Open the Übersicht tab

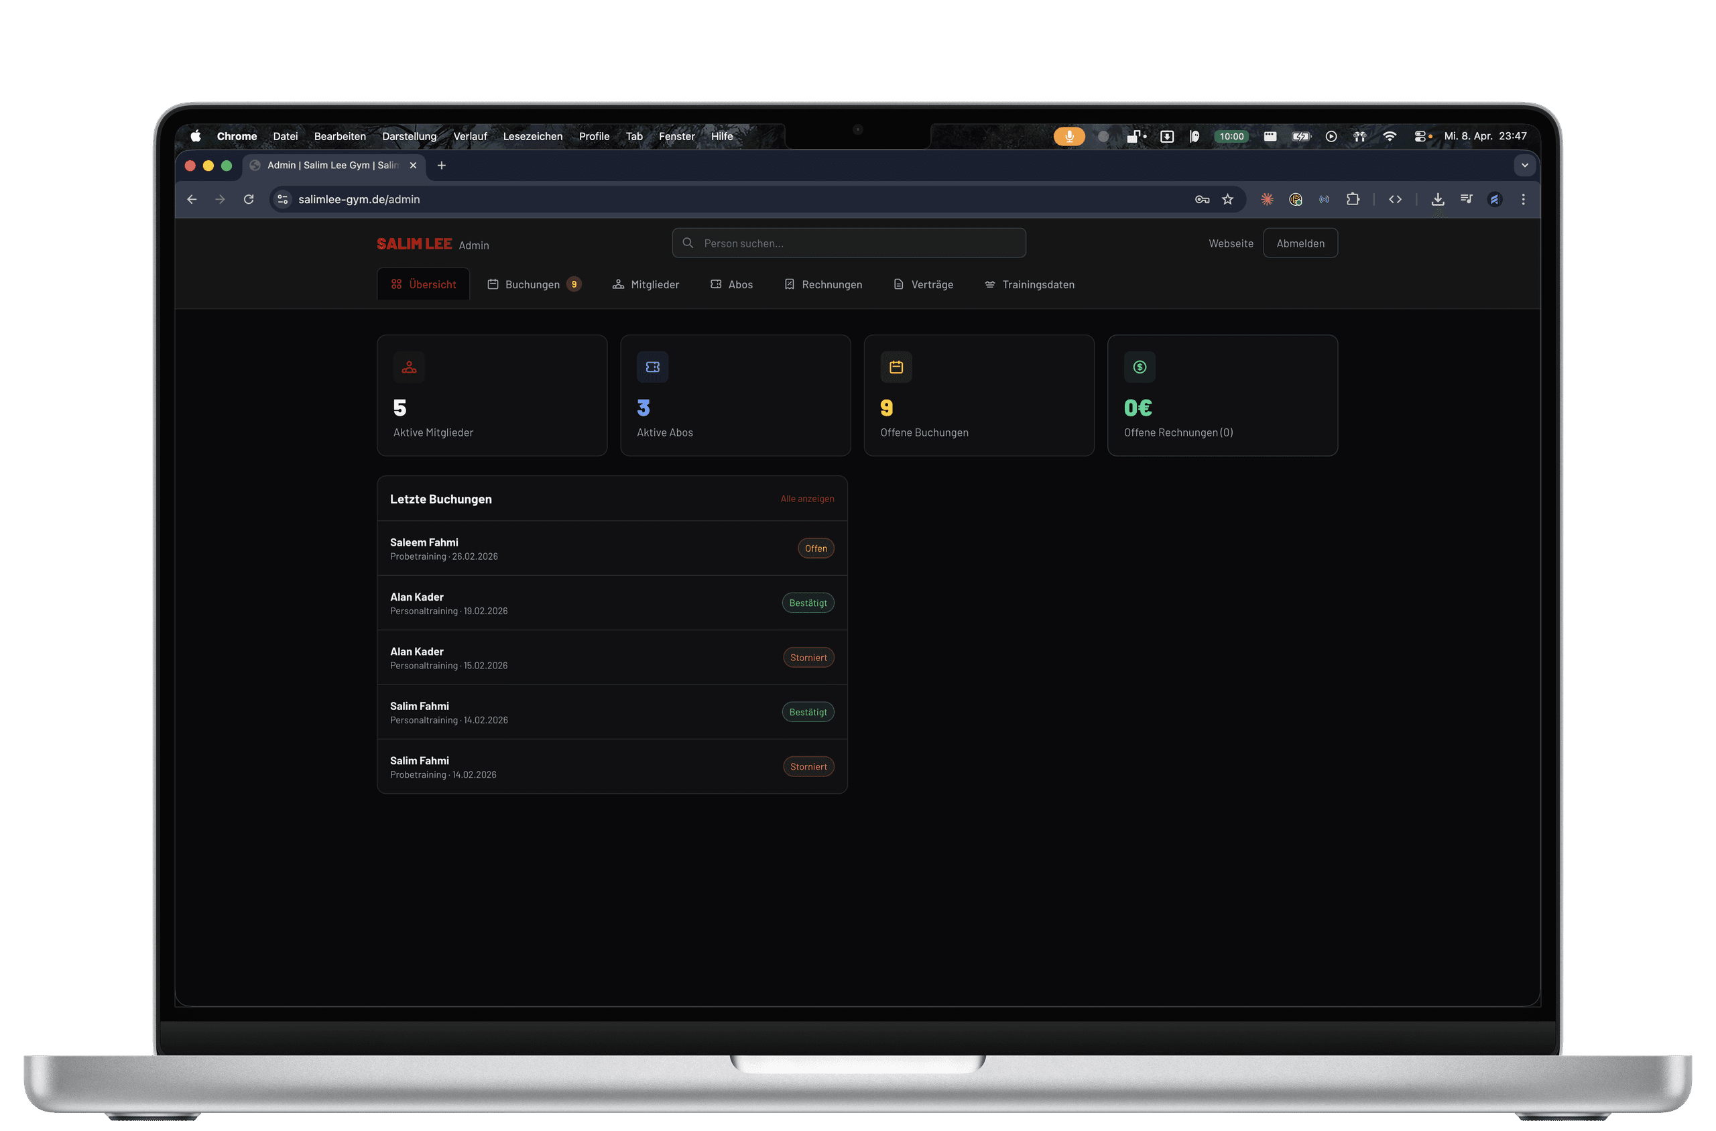(423, 284)
